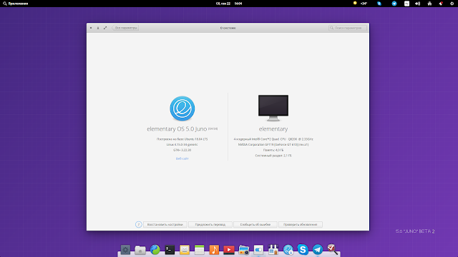The height and width of the screenshot is (257, 458).
Task: Open the red checkmark magnifier app in dock
Action: pyautogui.click(x=332, y=250)
